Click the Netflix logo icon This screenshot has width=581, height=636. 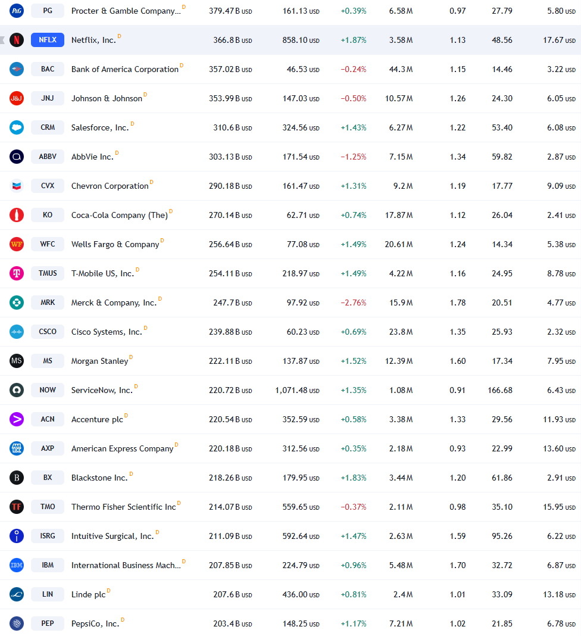pyautogui.click(x=17, y=40)
